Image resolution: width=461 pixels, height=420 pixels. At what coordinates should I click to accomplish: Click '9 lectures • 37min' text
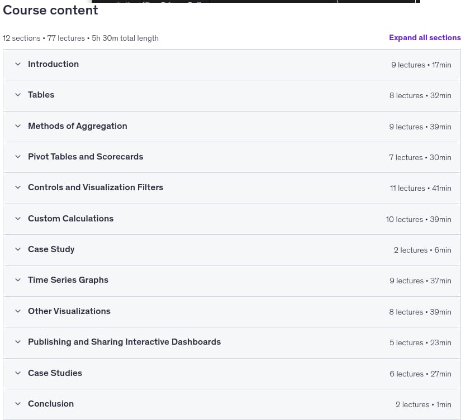[x=420, y=281]
